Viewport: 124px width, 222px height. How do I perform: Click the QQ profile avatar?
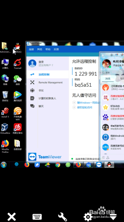coord(106,64)
